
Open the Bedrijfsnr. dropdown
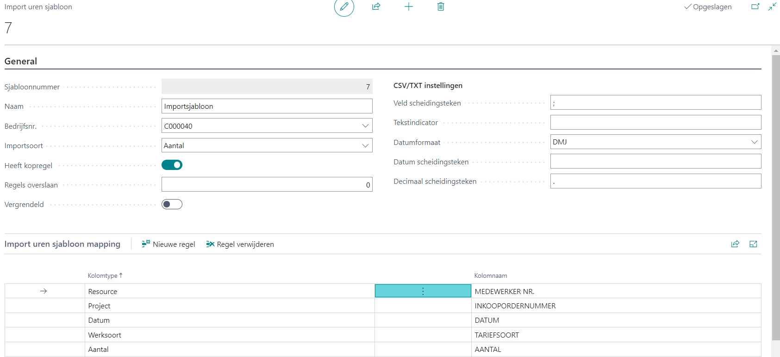(365, 126)
